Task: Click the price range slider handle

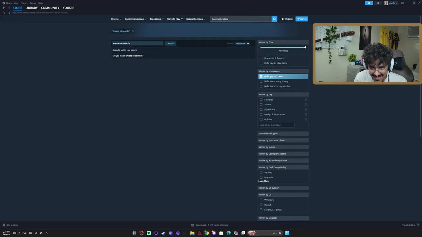Action: [305, 47]
